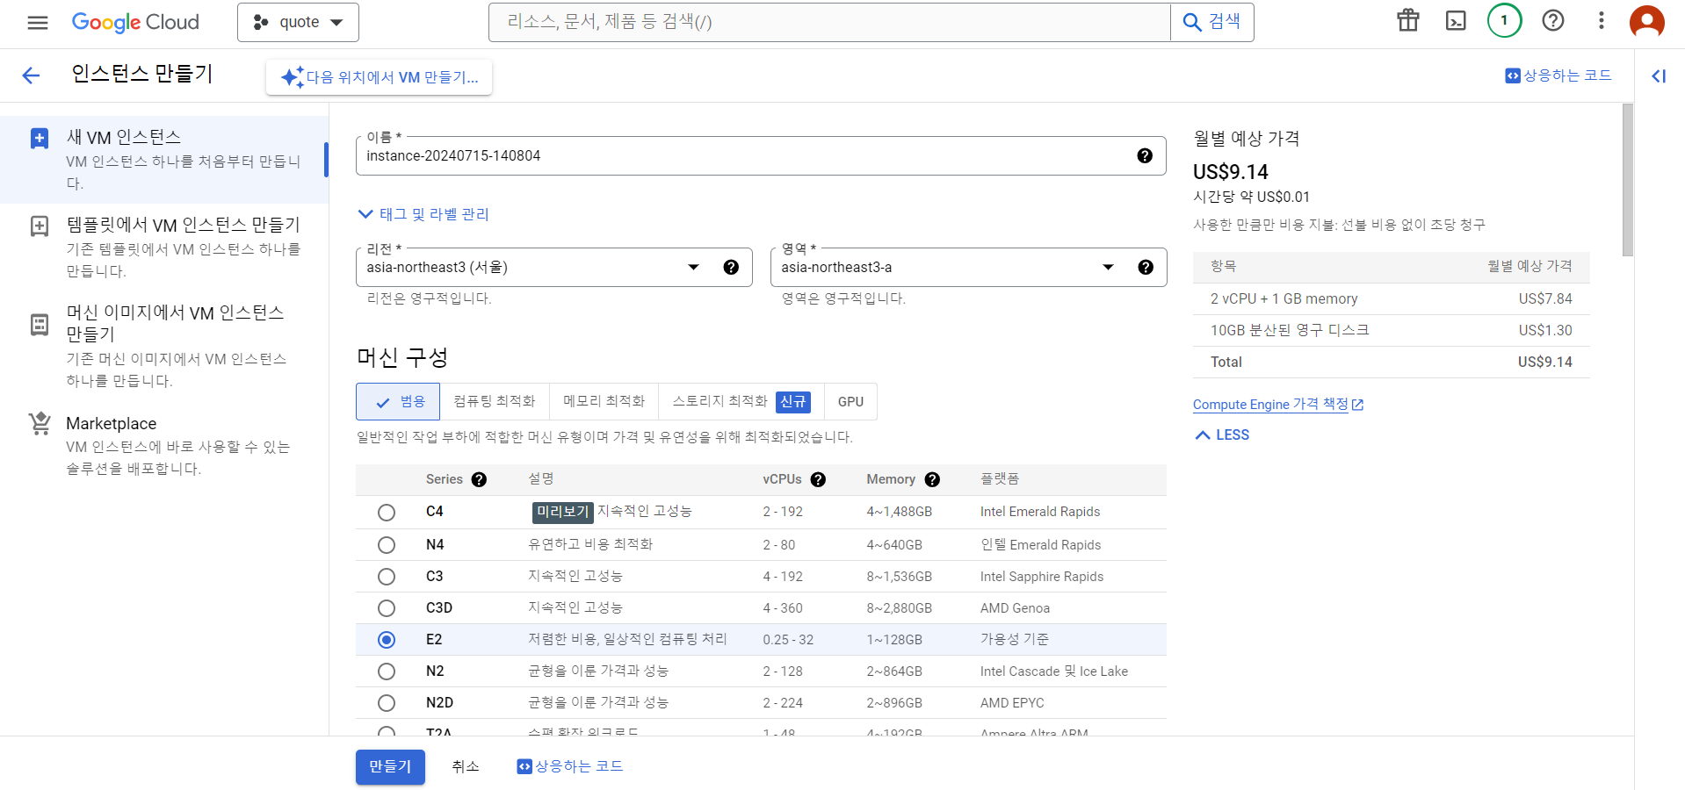
Task: Choose Marketplace creation option
Action: [x=164, y=445]
